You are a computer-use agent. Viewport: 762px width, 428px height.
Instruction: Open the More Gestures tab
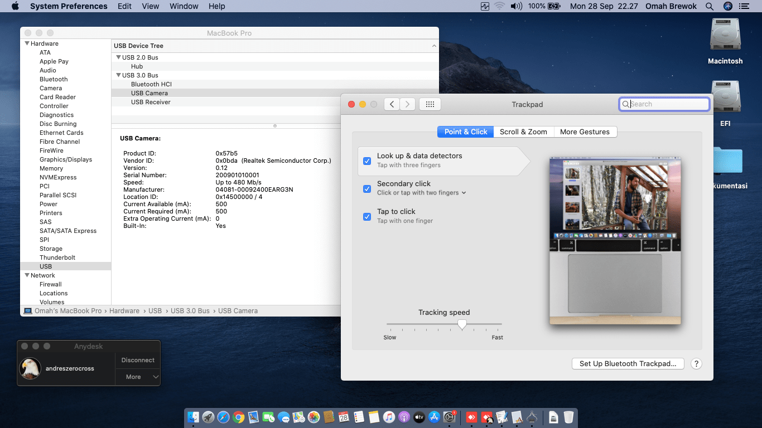click(585, 132)
